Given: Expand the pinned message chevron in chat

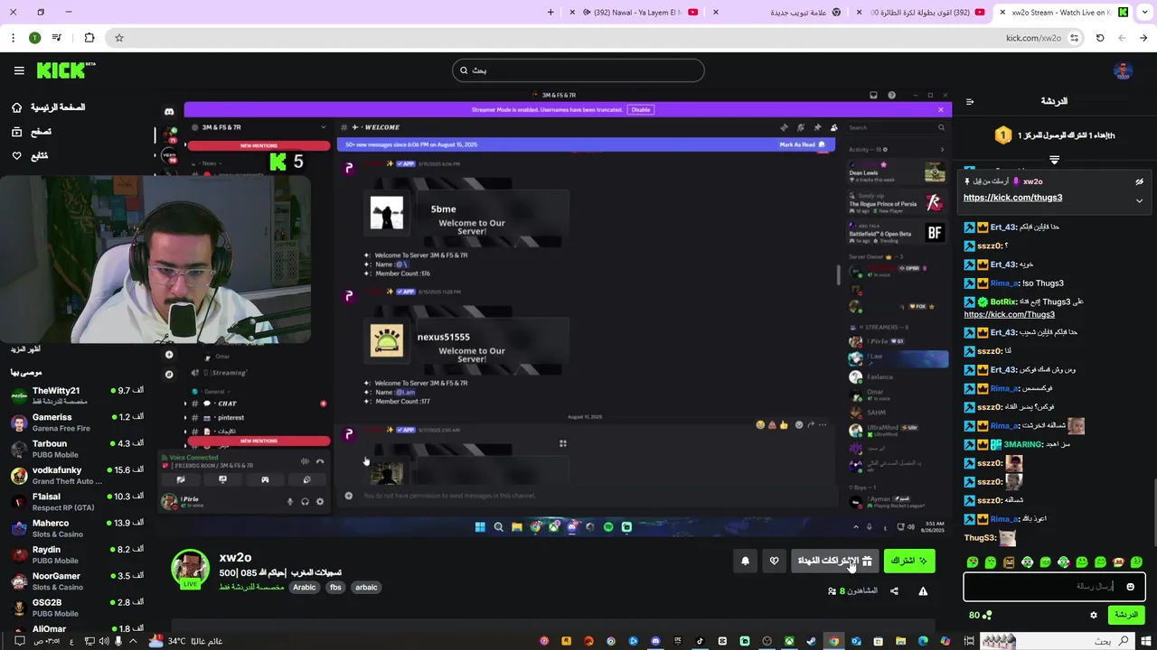Looking at the screenshot, I should tap(1139, 200).
